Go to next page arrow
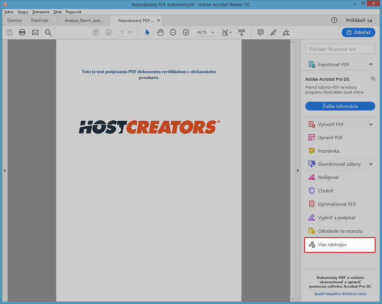 pos(109,32)
